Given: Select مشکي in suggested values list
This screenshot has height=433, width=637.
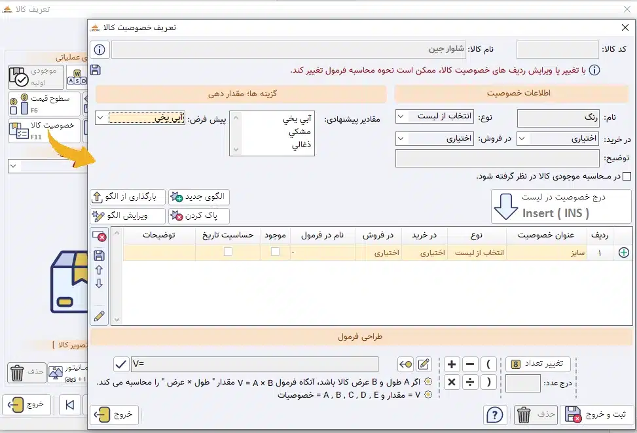Looking at the screenshot, I should (300, 131).
